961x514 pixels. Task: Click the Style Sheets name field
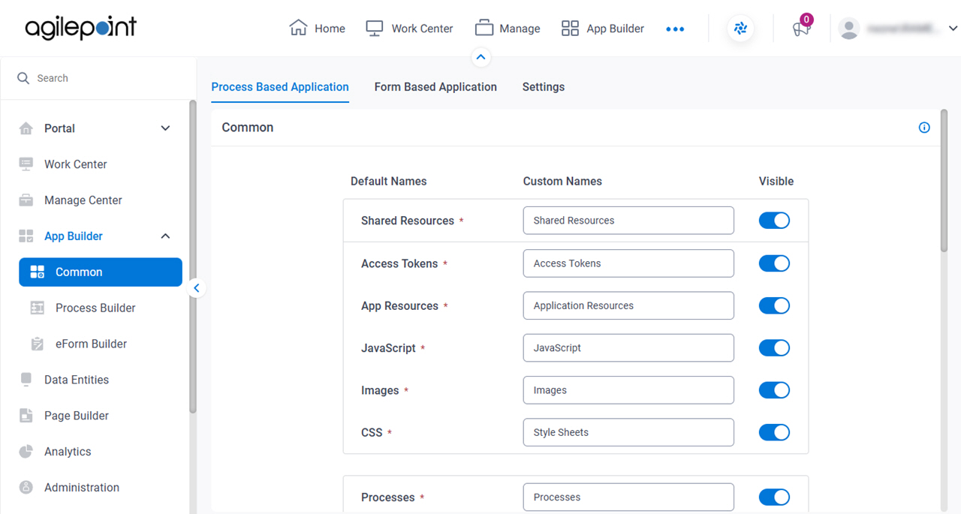628,432
